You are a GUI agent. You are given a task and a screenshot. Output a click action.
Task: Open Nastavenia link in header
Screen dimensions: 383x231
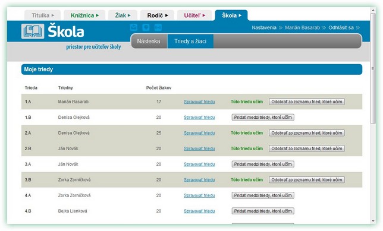tap(264, 27)
